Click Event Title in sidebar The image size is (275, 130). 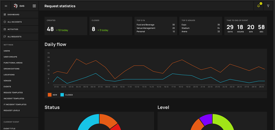tap(10, 129)
